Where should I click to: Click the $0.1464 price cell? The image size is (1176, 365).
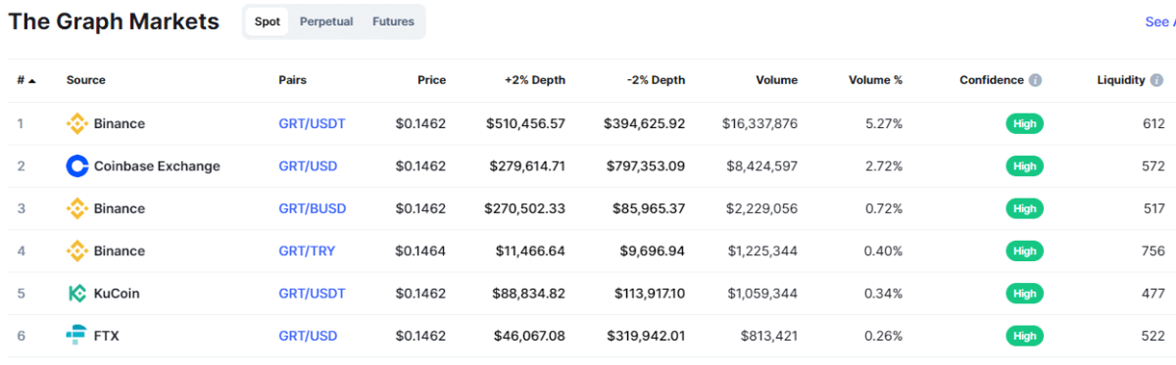(x=420, y=251)
